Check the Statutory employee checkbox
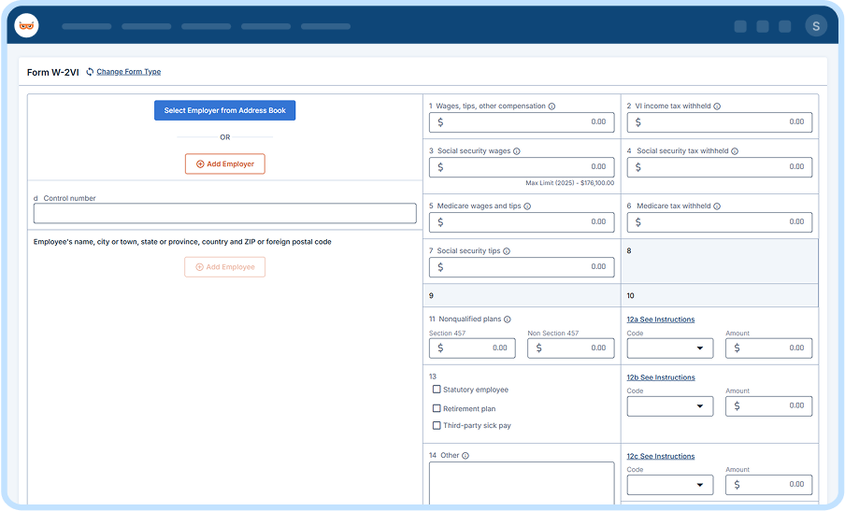Viewport: 845px width, 511px height. point(437,390)
